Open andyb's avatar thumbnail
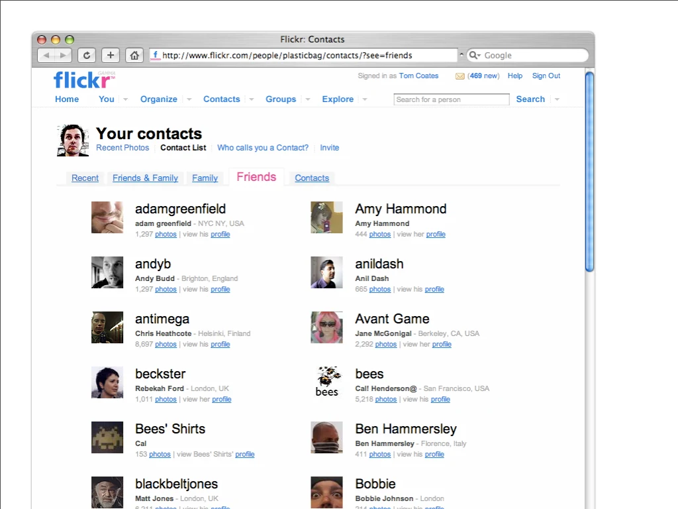 coord(107,272)
